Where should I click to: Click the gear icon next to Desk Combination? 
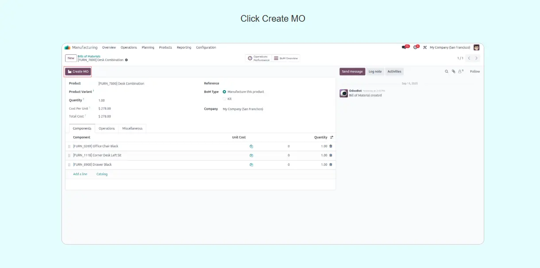tap(127, 60)
